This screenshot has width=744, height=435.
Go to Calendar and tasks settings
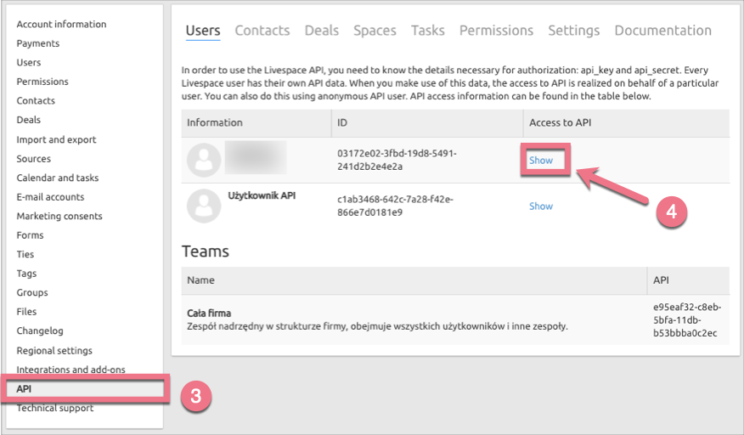58,178
